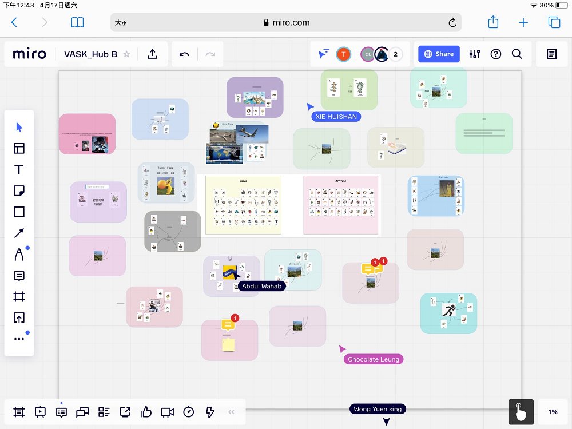Go back in Safari
Image resolution: width=572 pixels, height=429 pixels.
14,23
